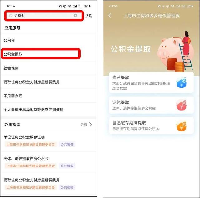Open 个人申请出具异地贷款缴存使用证明

pyautogui.click(x=48, y=110)
